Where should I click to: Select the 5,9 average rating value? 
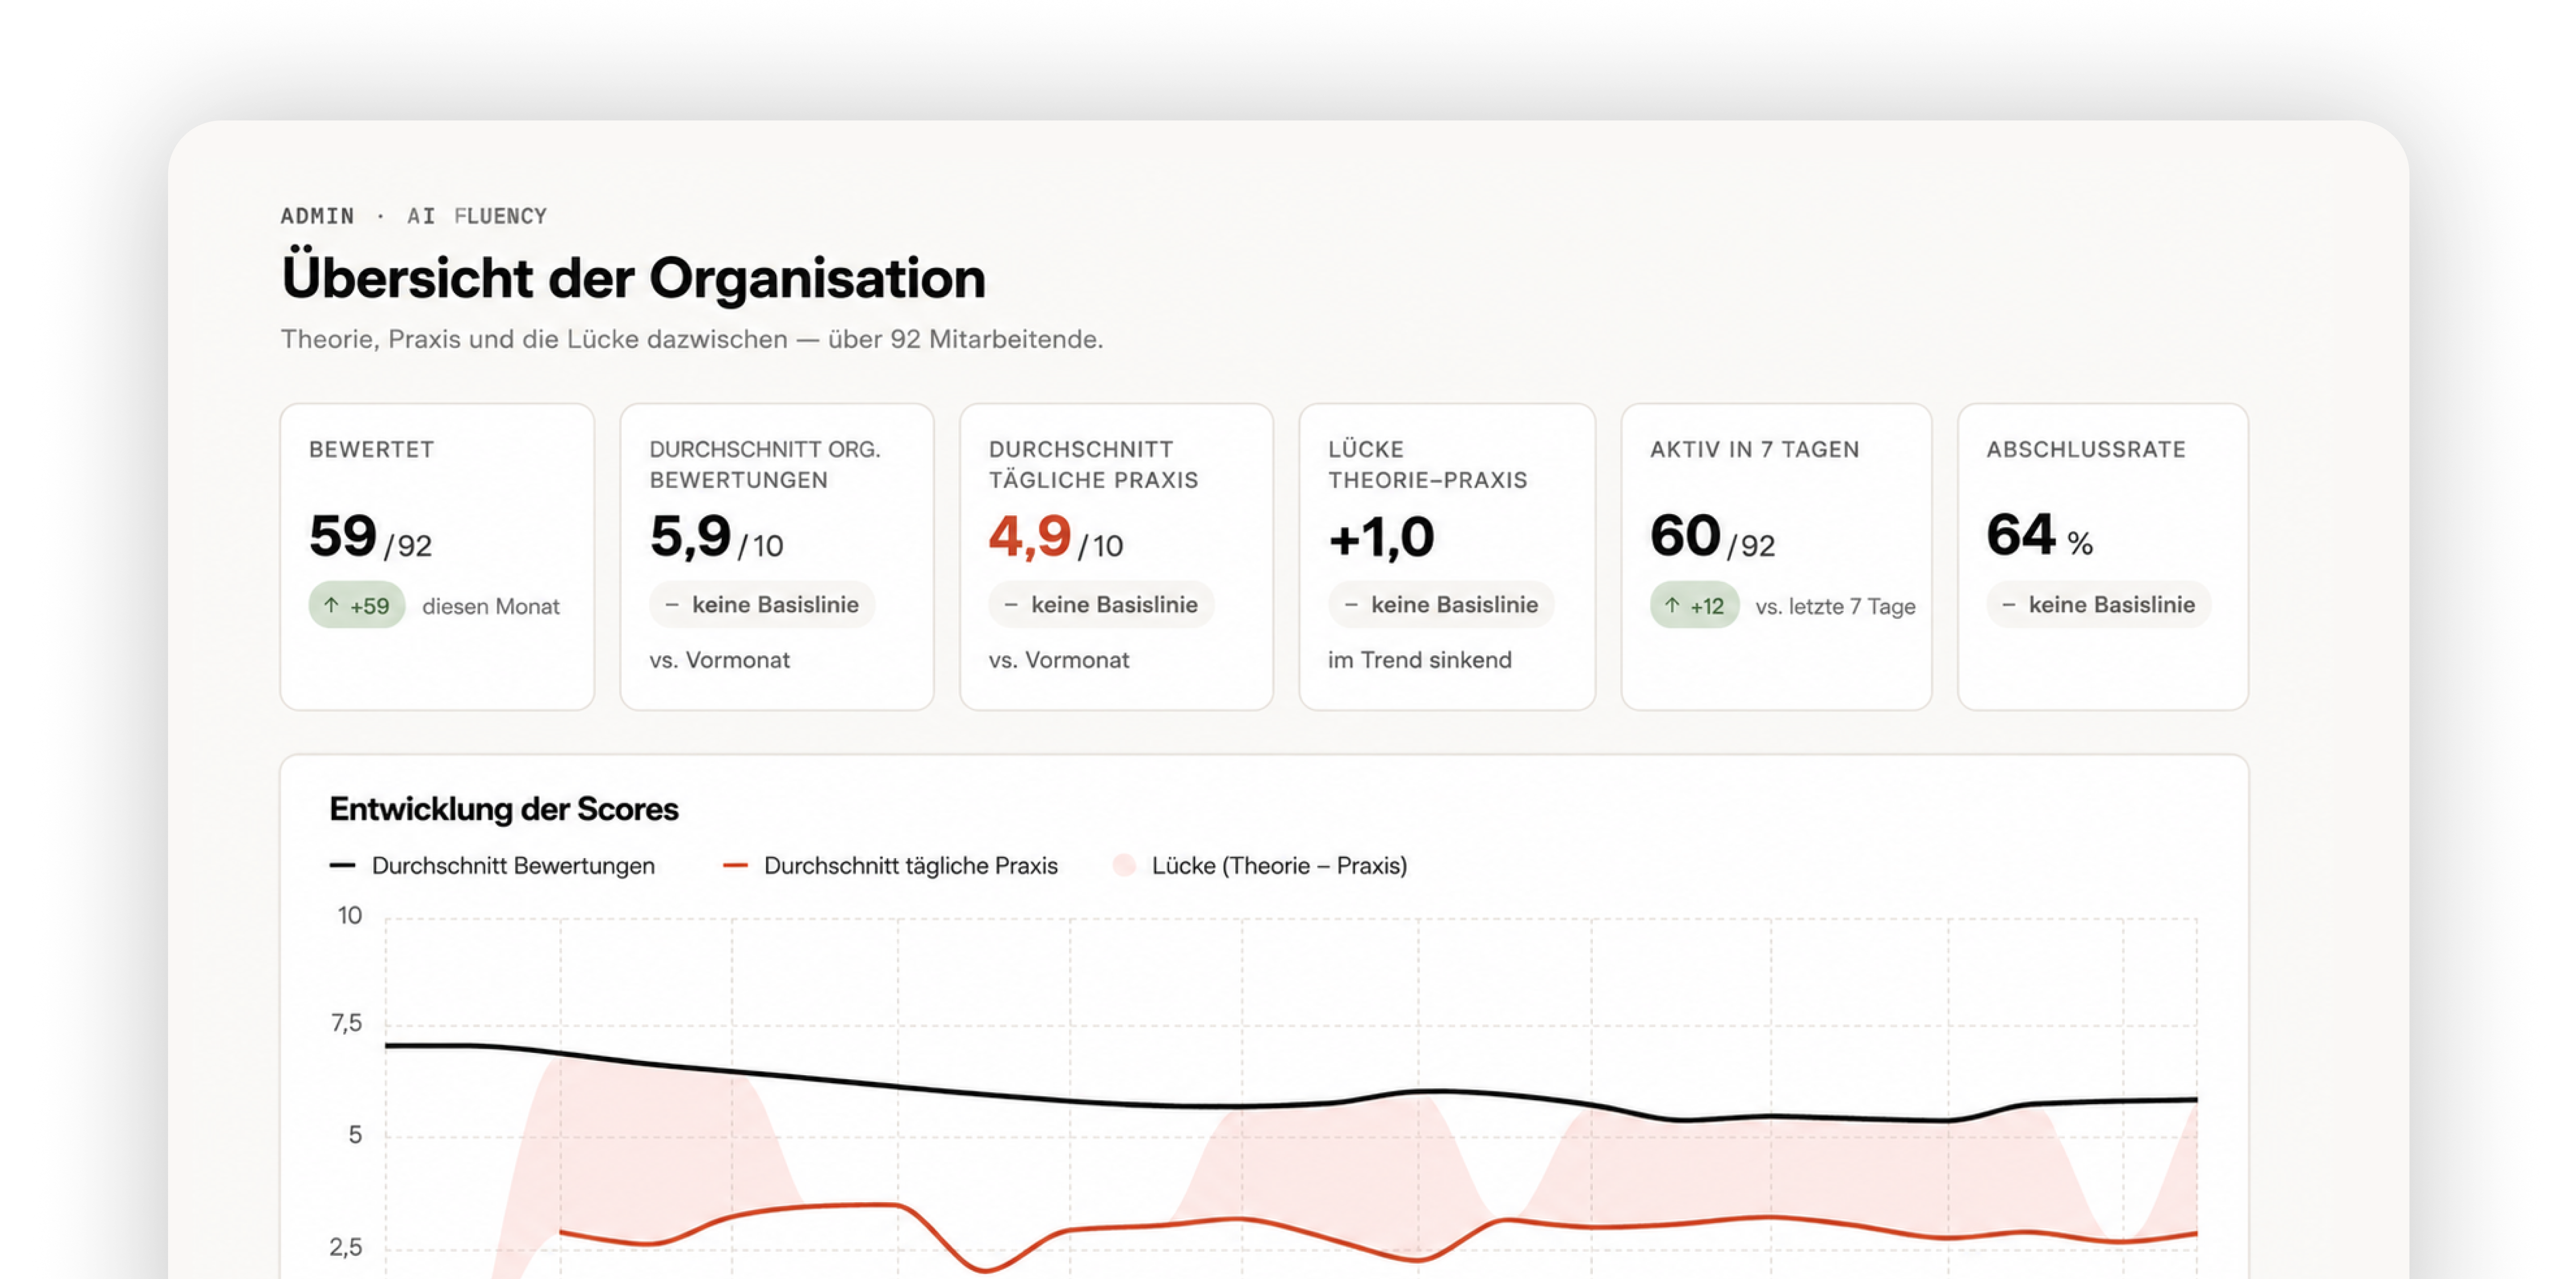point(691,536)
